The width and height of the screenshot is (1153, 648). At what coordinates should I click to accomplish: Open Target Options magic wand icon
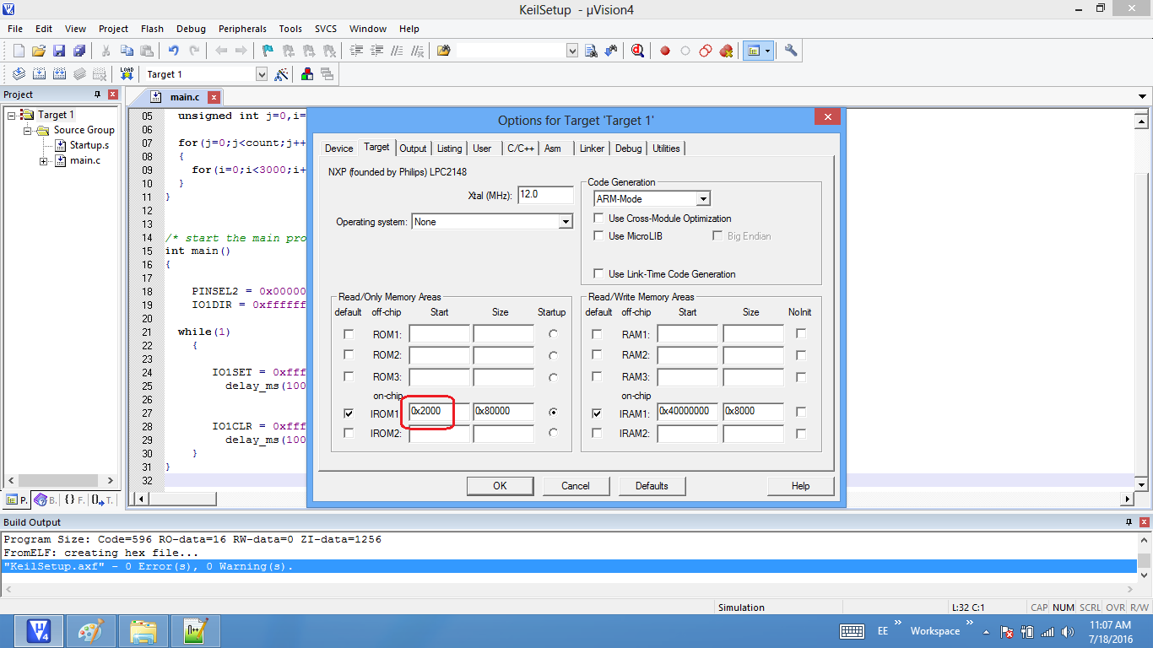pyautogui.click(x=282, y=74)
